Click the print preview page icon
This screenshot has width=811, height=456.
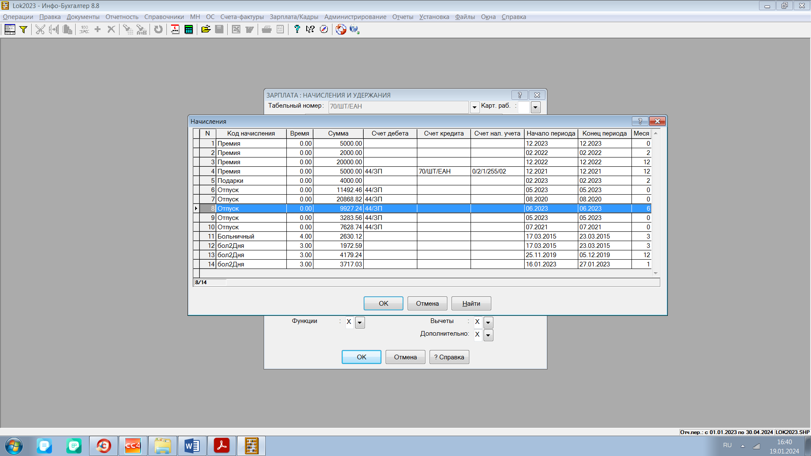pos(280,30)
